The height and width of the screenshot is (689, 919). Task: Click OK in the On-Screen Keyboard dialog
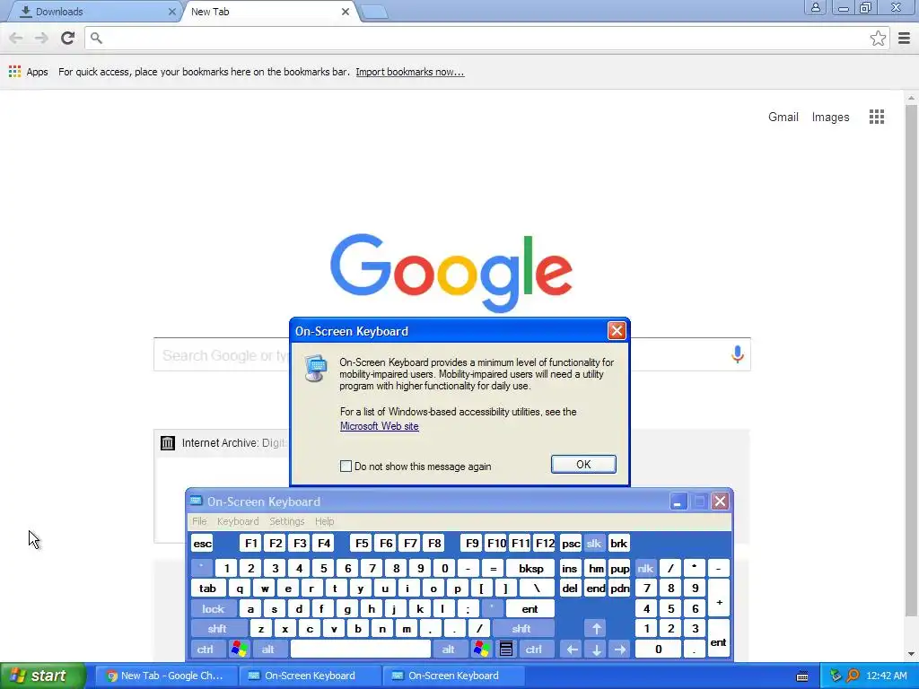click(x=583, y=464)
